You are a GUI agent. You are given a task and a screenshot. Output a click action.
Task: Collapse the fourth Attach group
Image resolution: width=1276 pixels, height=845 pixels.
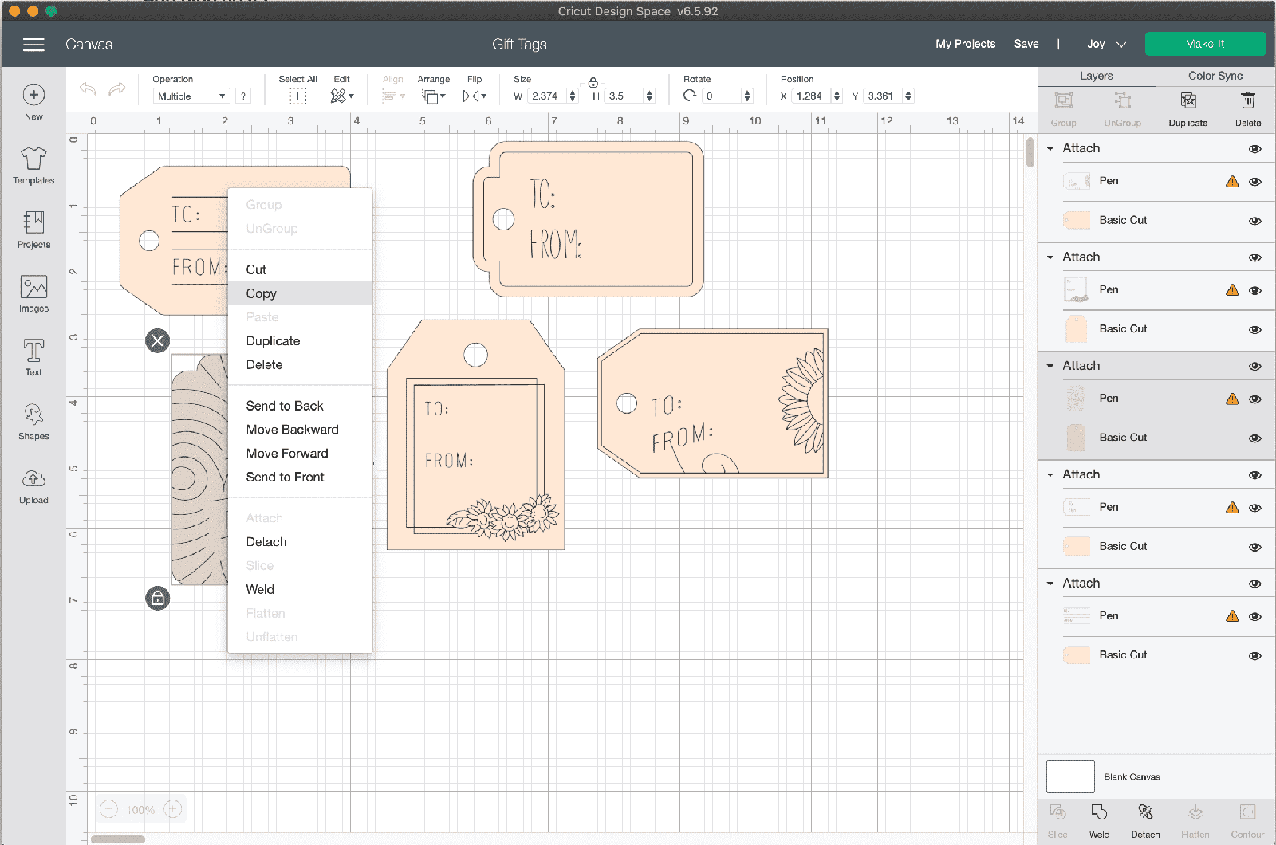(x=1050, y=474)
